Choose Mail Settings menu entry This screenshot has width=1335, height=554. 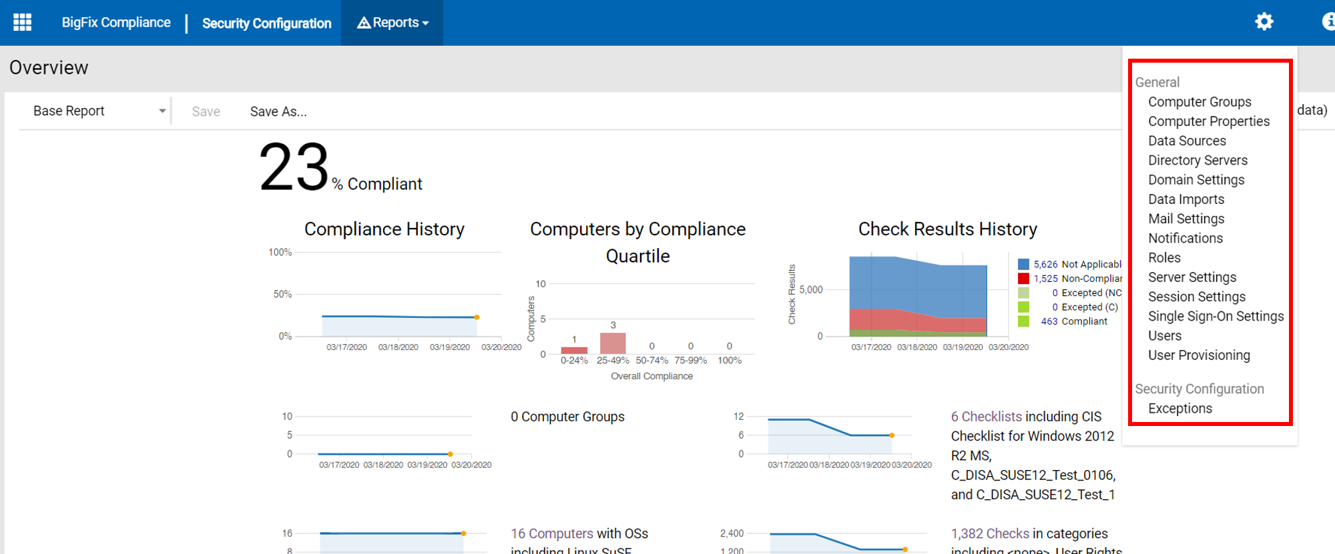point(1186,219)
